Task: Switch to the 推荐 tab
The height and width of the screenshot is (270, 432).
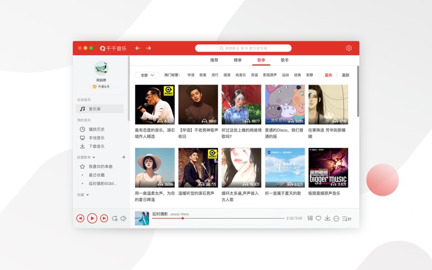Action: tap(214, 60)
